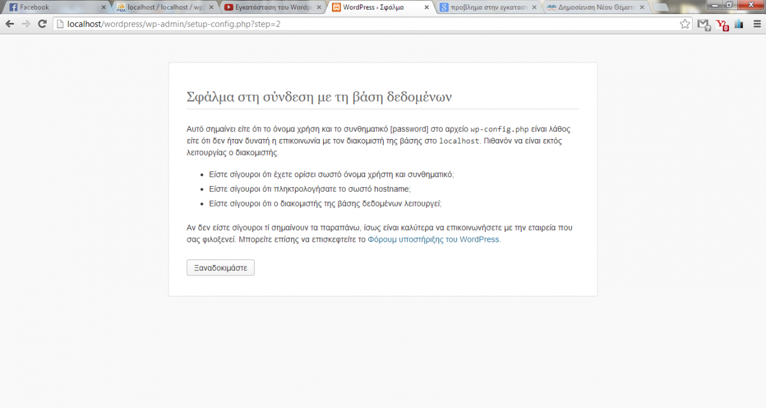Click the bullet about όνομα χρήστη και συνθηματικό
The height and width of the screenshot is (408, 766).
pyautogui.click(x=331, y=175)
